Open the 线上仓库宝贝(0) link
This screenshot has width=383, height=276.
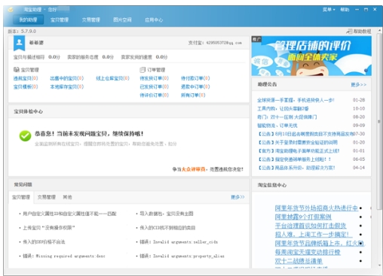(112, 78)
